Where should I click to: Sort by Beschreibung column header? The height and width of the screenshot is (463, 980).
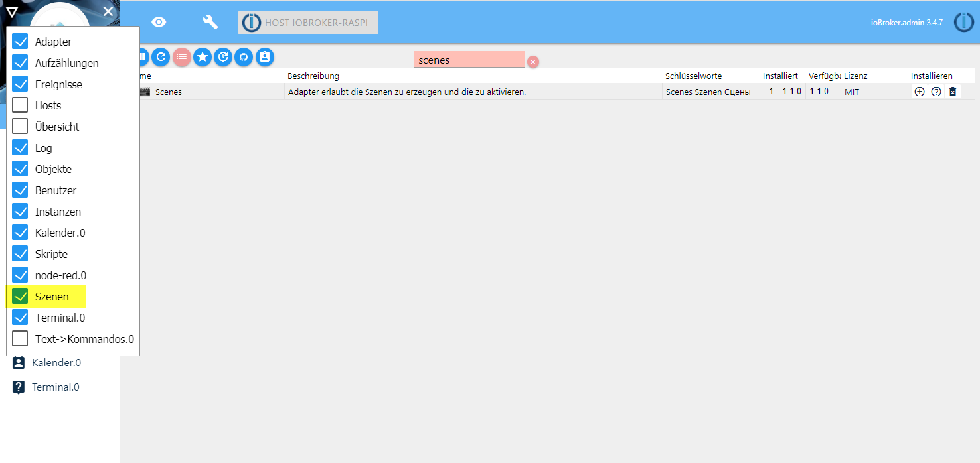point(313,76)
